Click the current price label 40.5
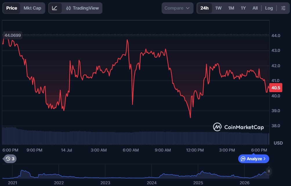The image size is (291, 186). point(276,88)
